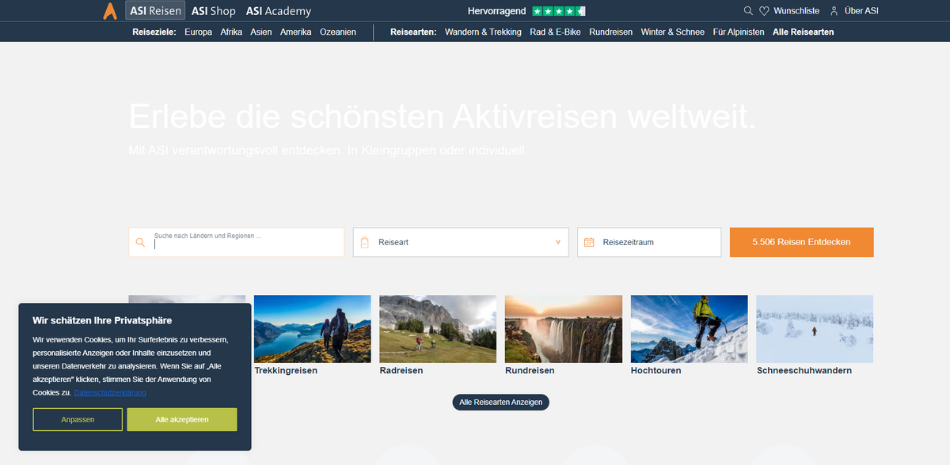Focus the country and region search field
The width and height of the screenshot is (950, 465).
click(236, 242)
